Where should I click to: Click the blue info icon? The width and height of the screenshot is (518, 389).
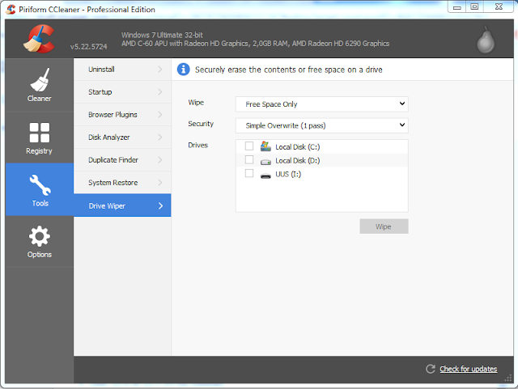pyautogui.click(x=184, y=70)
